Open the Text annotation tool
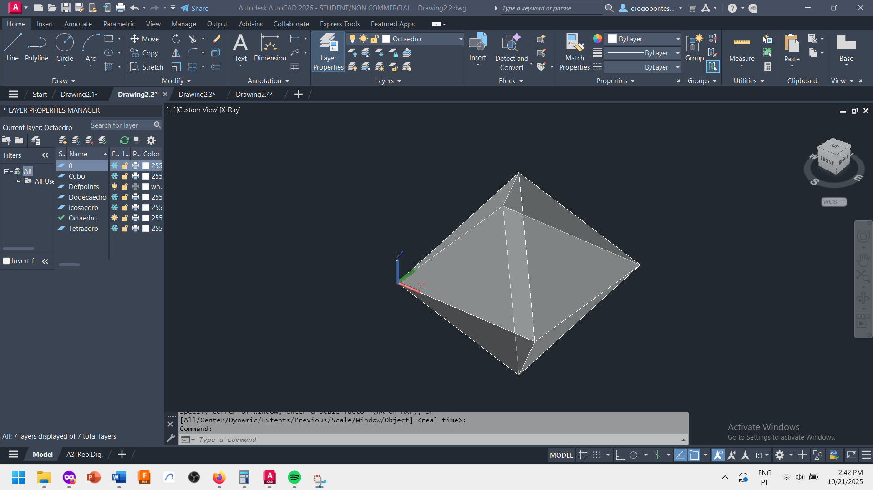 (x=240, y=48)
